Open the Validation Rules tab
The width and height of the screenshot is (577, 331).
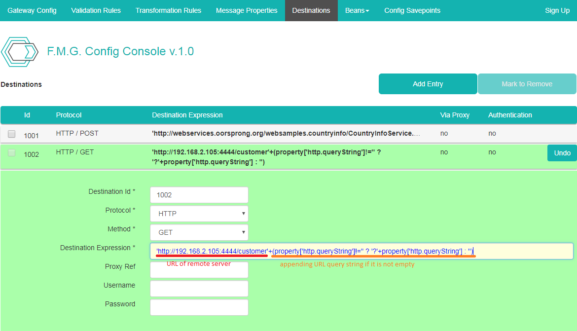[x=96, y=10]
